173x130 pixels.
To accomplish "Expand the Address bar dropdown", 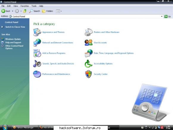I will coord(162,16).
